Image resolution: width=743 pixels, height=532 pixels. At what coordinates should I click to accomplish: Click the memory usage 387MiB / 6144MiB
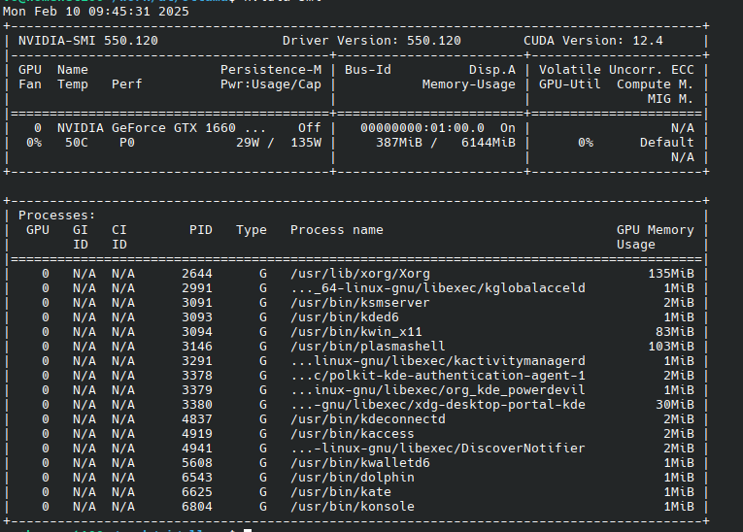[x=446, y=143]
